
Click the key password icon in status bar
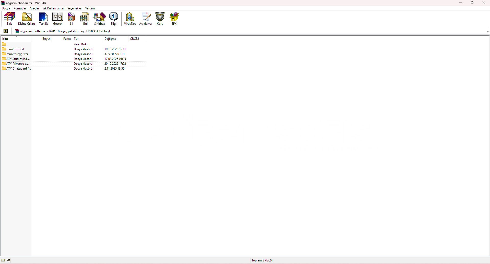click(8, 260)
